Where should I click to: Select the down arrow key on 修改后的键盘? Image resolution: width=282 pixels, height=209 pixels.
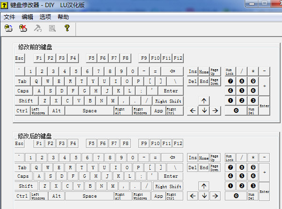[x=204, y=196]
